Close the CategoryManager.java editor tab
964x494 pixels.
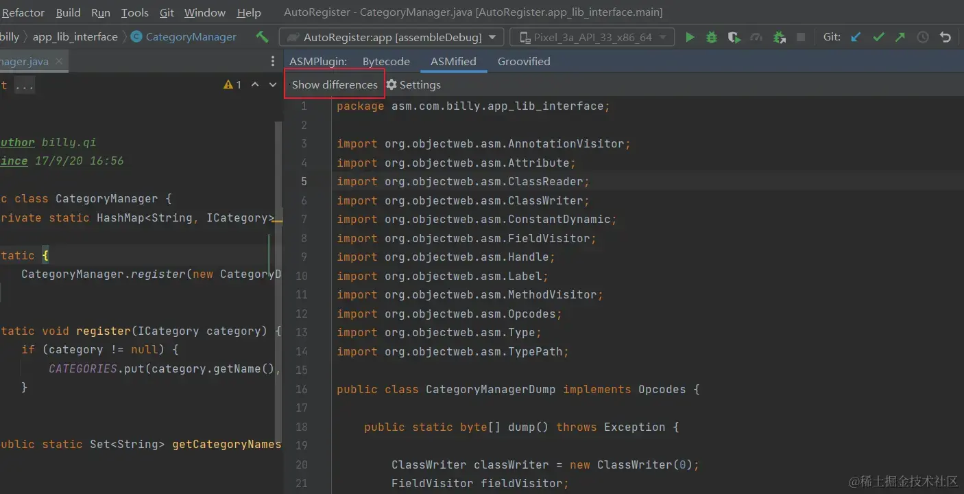tap(59, 61)
